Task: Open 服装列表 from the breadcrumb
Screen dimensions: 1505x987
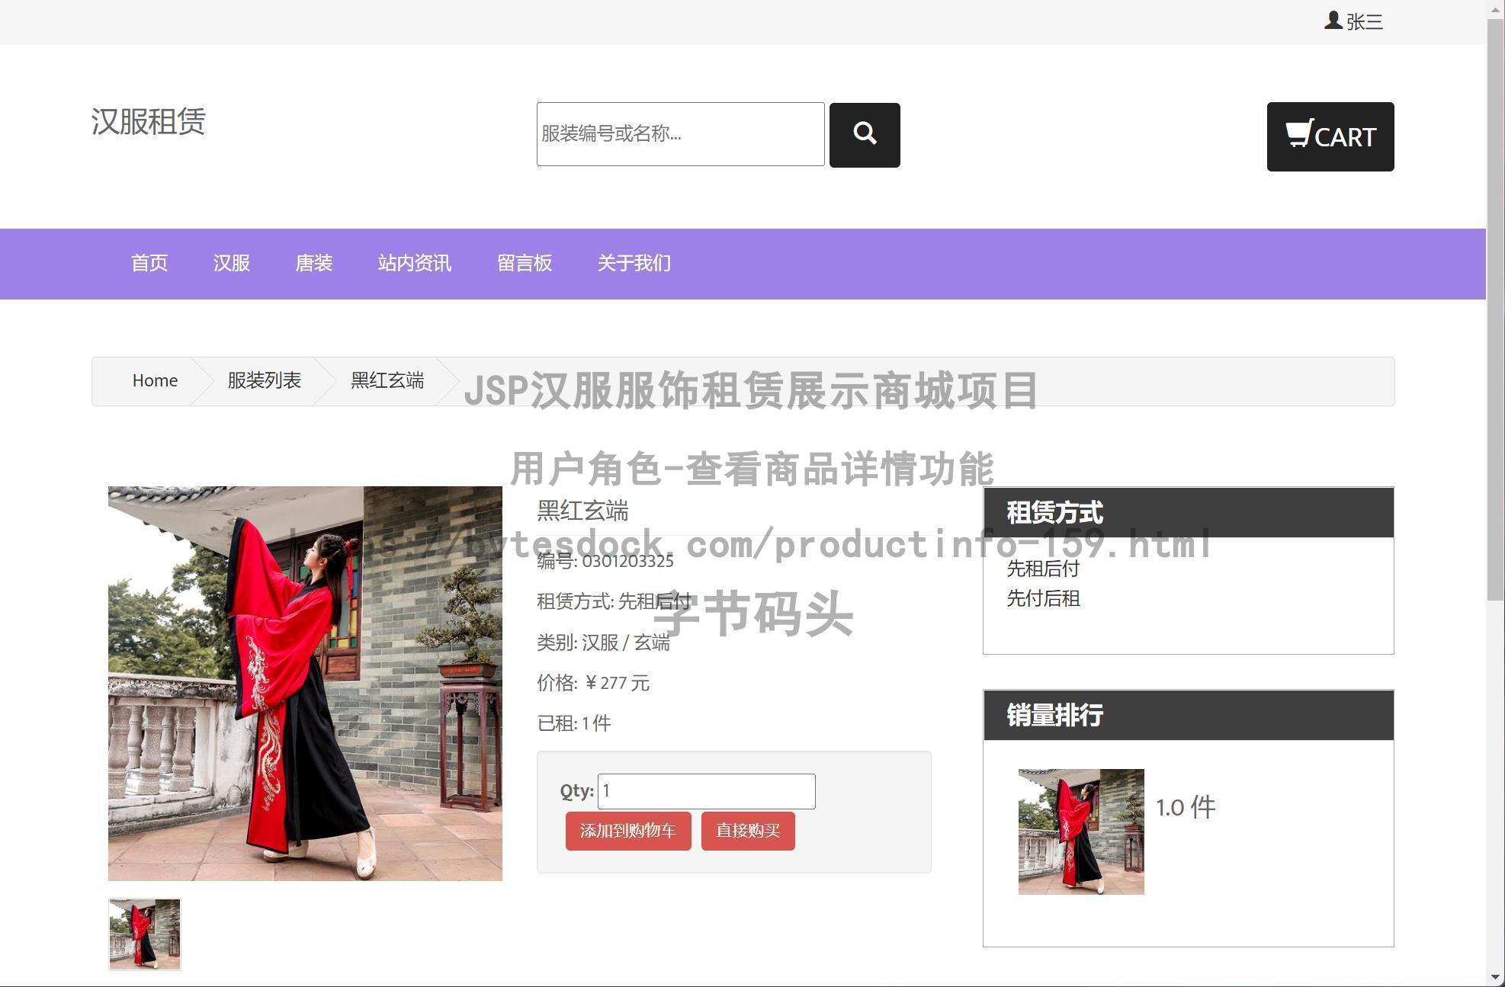Action: 262,380
